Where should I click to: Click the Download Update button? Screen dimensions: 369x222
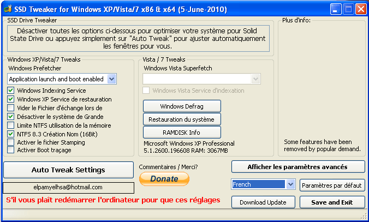click(263, 202)
